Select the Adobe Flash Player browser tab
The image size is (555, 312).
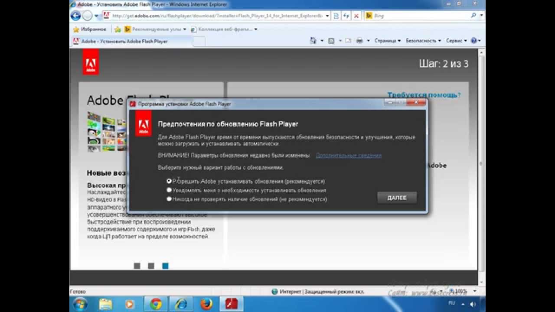click(131, 41)
